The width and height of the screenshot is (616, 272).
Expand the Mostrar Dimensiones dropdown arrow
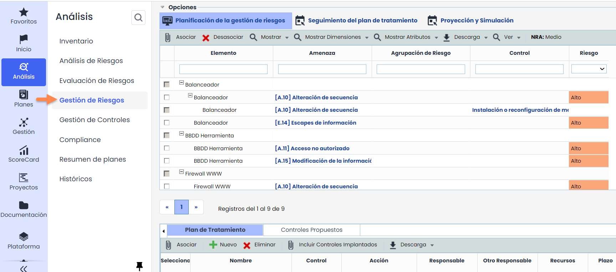point(367,37)
